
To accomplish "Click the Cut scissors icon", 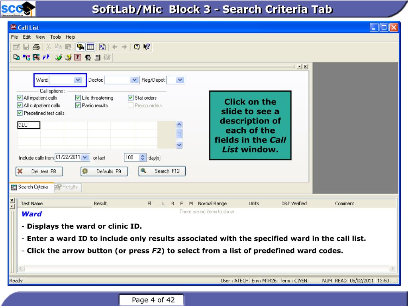I will 48,47.
